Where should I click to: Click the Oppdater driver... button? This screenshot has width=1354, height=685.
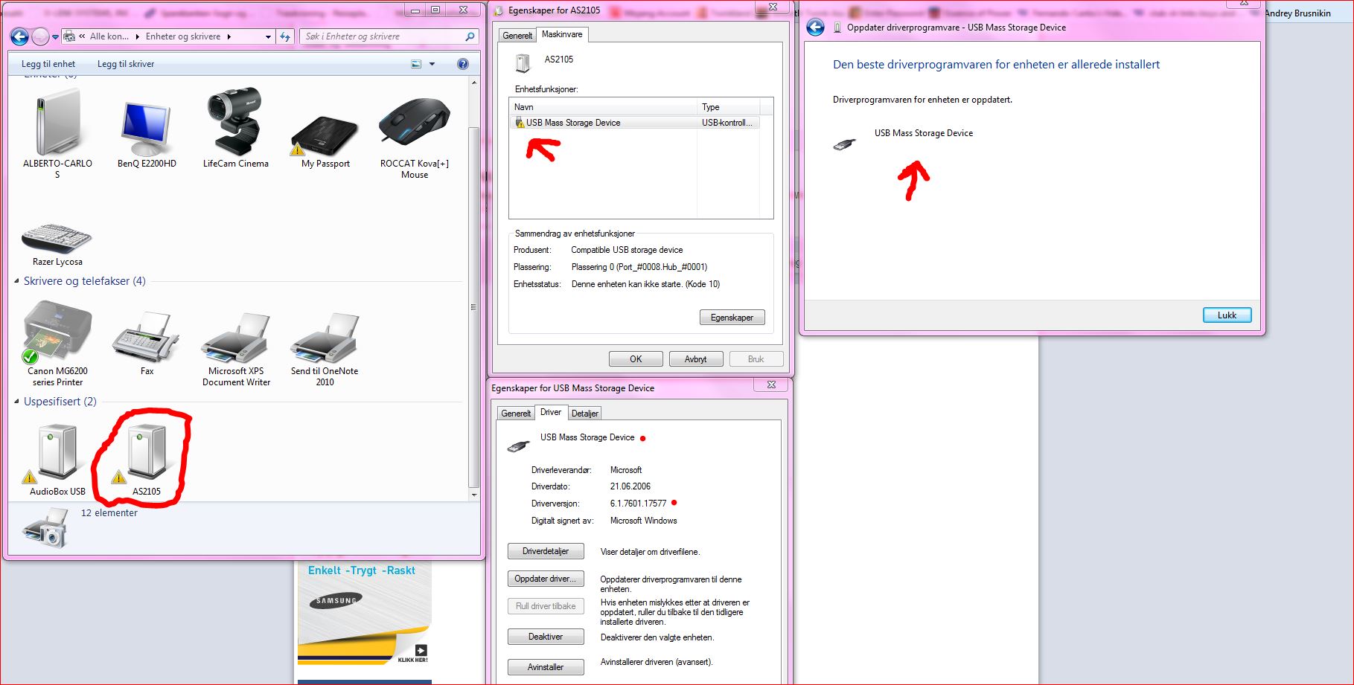click(546, 579)
